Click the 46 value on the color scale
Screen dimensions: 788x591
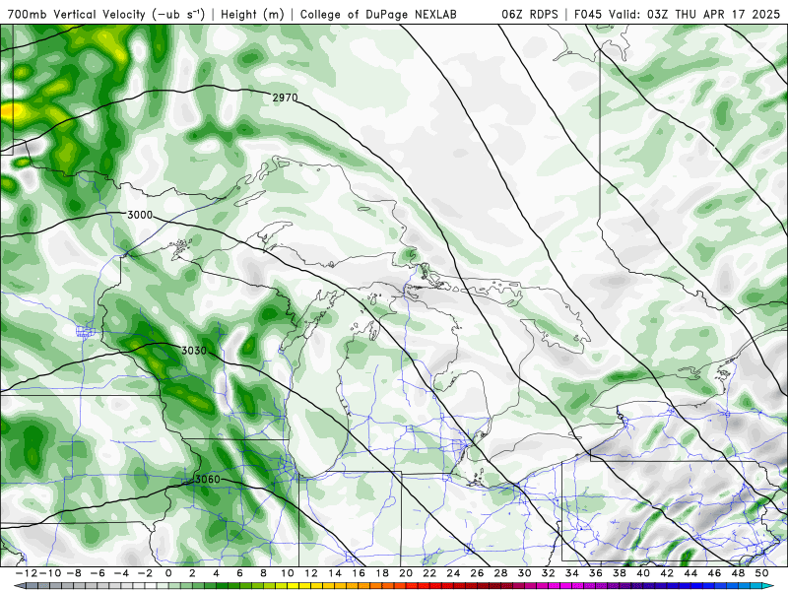pyautogui.click(x=715, y=573)
